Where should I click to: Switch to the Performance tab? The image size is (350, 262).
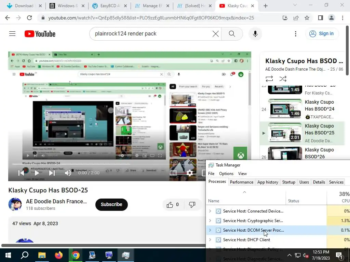[242, 182]
